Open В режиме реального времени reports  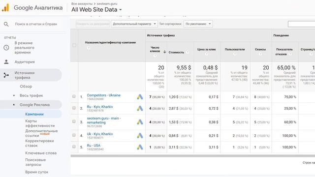click(24, 48)
